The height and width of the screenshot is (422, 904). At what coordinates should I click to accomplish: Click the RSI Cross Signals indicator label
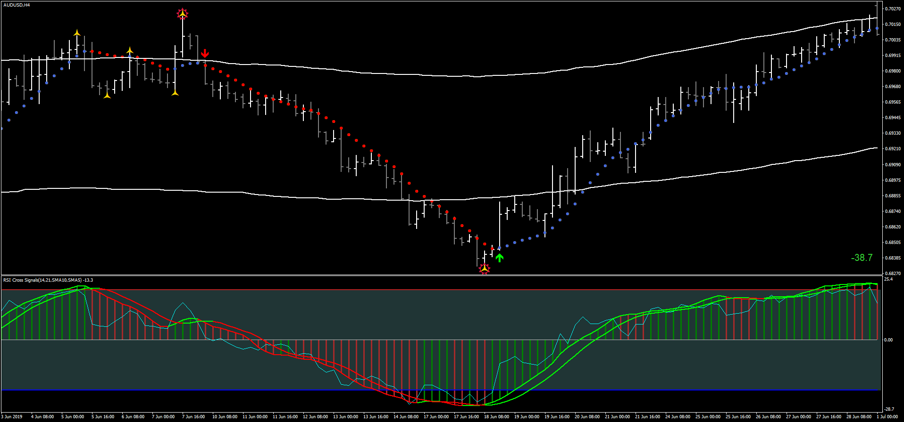tap(48, 280)
